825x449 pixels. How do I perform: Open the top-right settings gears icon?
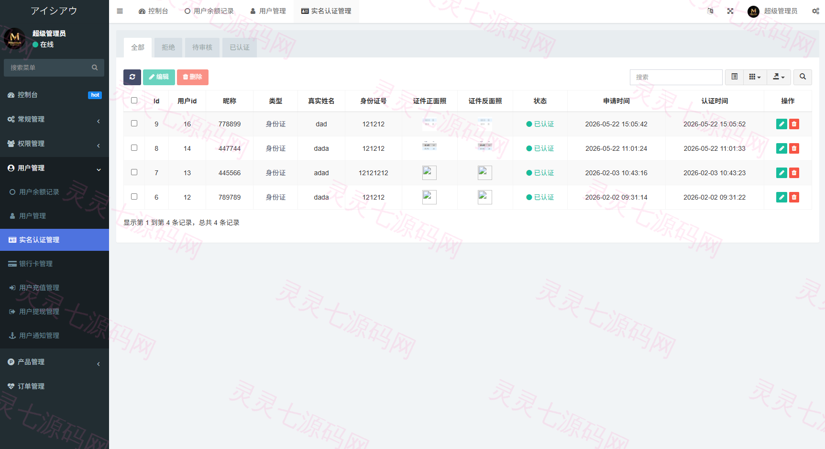click(815, 11)
